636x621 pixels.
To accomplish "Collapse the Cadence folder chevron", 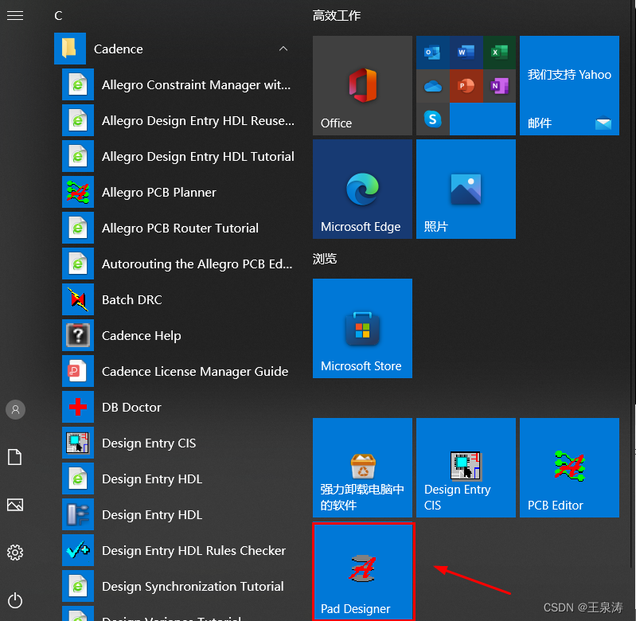I will pyautogui.click(x=283, y=49).
